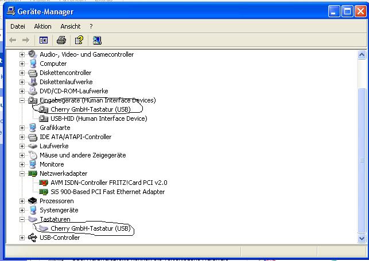Select the Prozessoren label
This screenshot has height=261, width=369.
(x=56, y=201)
